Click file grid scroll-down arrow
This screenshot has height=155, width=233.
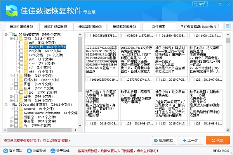tap(228, 130)
